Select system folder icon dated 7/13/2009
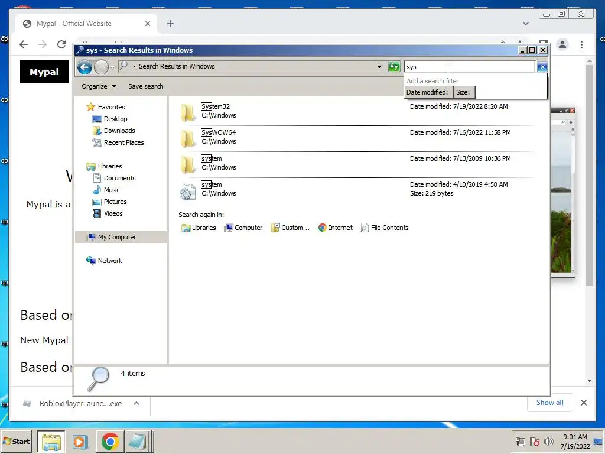 click(x=187, y=164)
